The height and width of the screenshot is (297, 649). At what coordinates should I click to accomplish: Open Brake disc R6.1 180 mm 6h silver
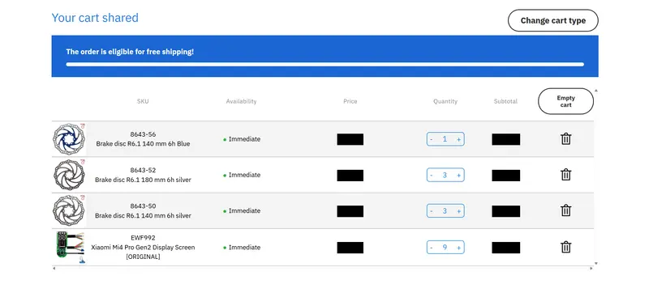tap(144, 180)
